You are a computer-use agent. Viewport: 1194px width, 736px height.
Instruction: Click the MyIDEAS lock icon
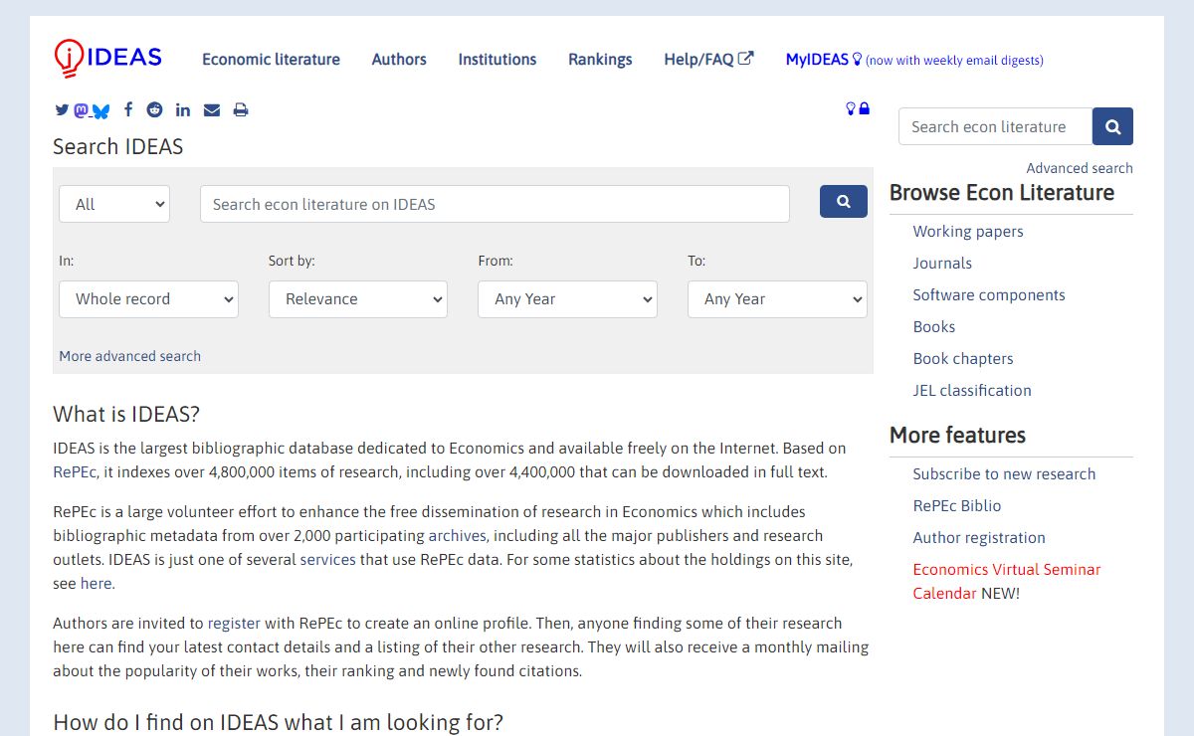click(864, 108)
